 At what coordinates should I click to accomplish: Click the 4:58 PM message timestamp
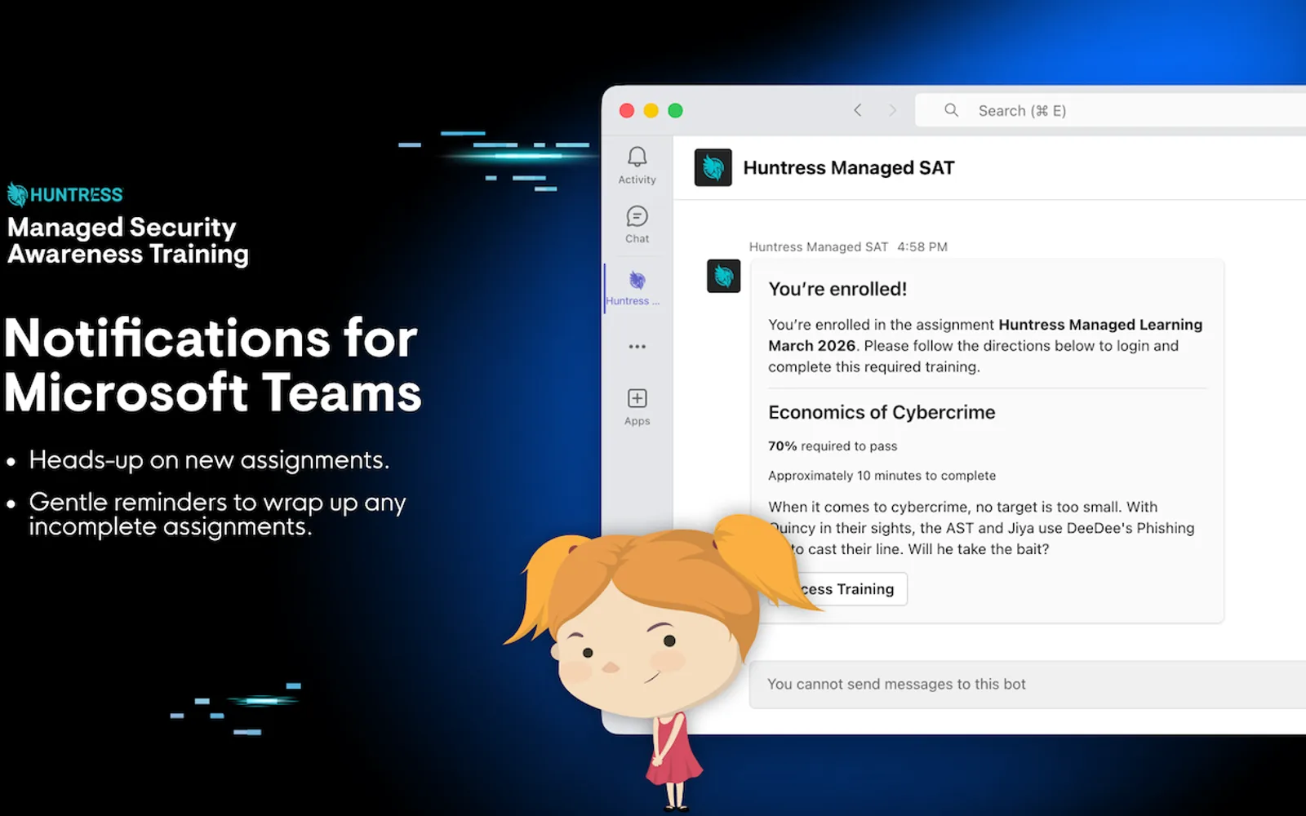(x=922, y=246)
